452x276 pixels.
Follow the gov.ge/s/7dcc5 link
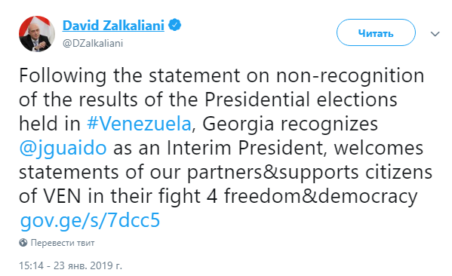[x=90, y=221]
